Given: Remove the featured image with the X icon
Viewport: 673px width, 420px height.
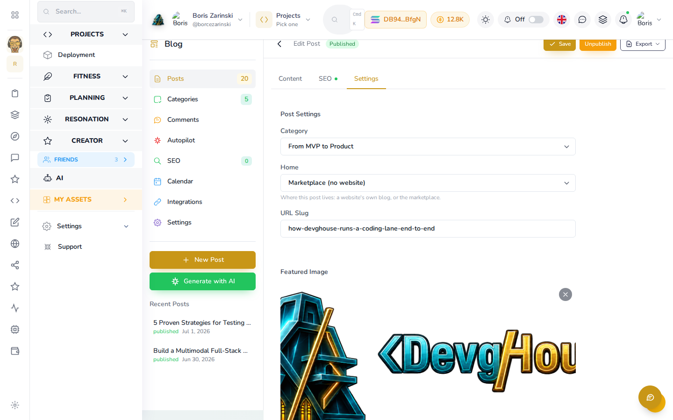Looking at the screenshot, I should (566, 294).
